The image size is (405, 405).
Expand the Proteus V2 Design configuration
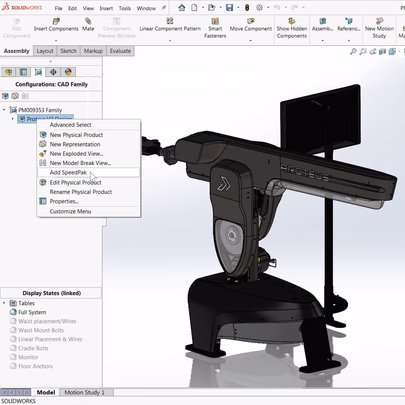tap(13, 119)
